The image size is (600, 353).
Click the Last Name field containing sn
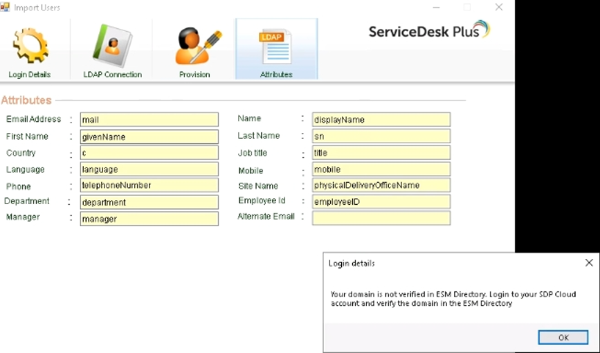[x=381, y=136]
